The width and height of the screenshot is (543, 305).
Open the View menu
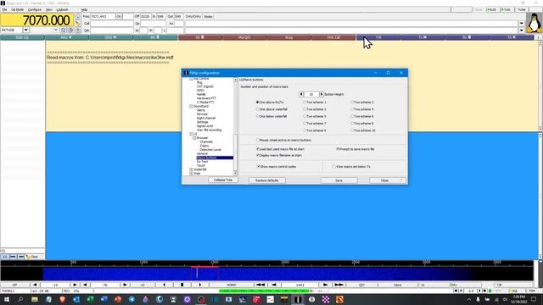(x=49, y=9)
